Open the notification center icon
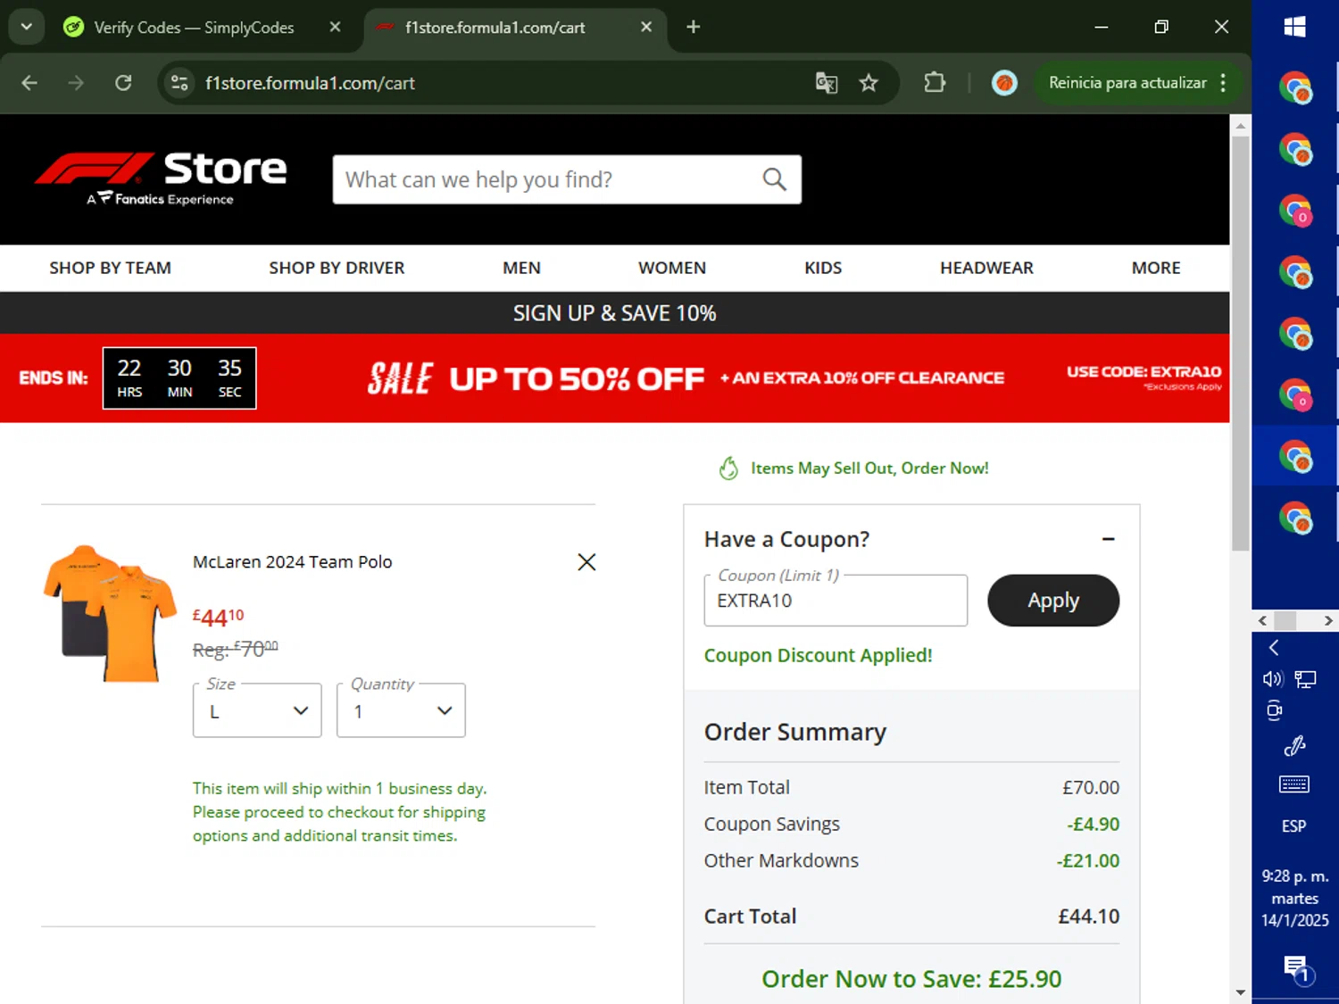This screenshot has width=1339, height=1004. coord(1295,967)
